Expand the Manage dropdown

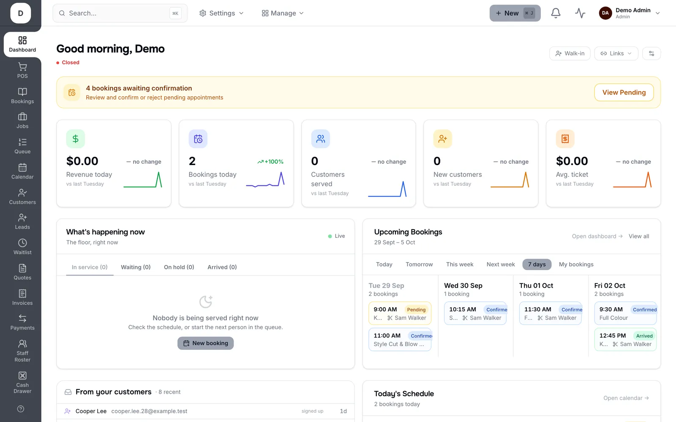click(x=283, y=13)
